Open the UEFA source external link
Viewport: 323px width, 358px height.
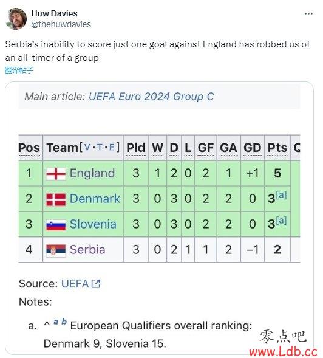tap(75, 284)
